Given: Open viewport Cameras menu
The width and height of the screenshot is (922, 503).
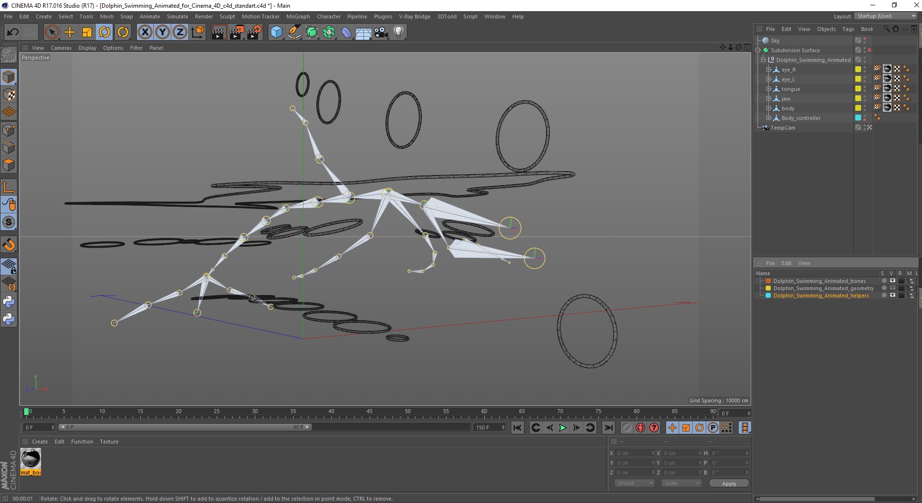Looking at the screenshot, I should [61, 48].
